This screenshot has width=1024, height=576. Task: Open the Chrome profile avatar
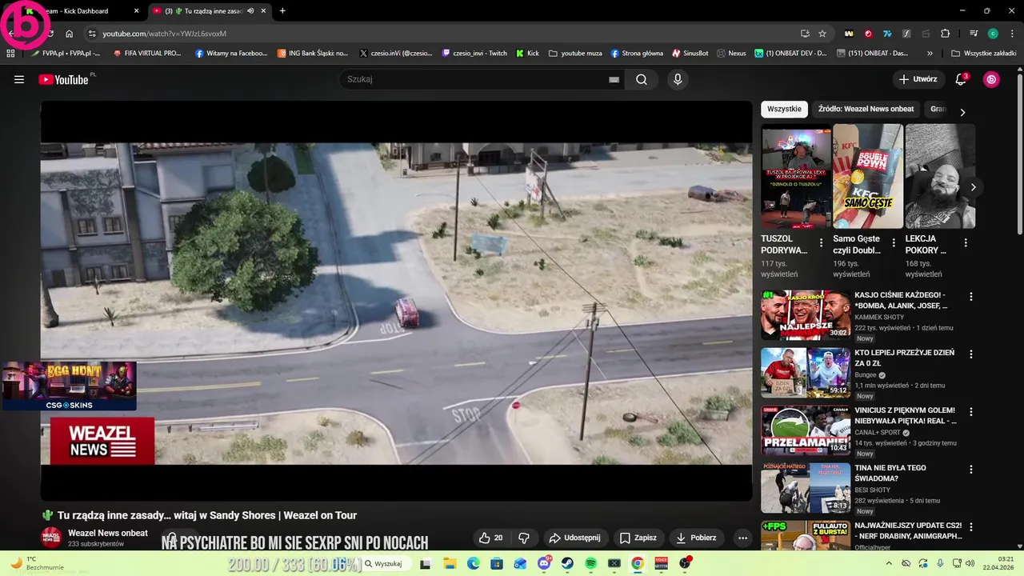pyautogui.click(x=993, y=34)
